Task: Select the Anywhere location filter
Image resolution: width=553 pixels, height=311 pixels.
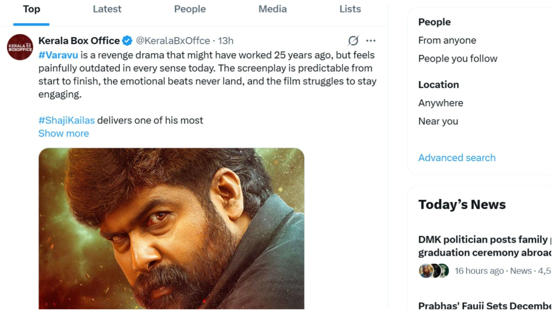Action: pos(441,103)
